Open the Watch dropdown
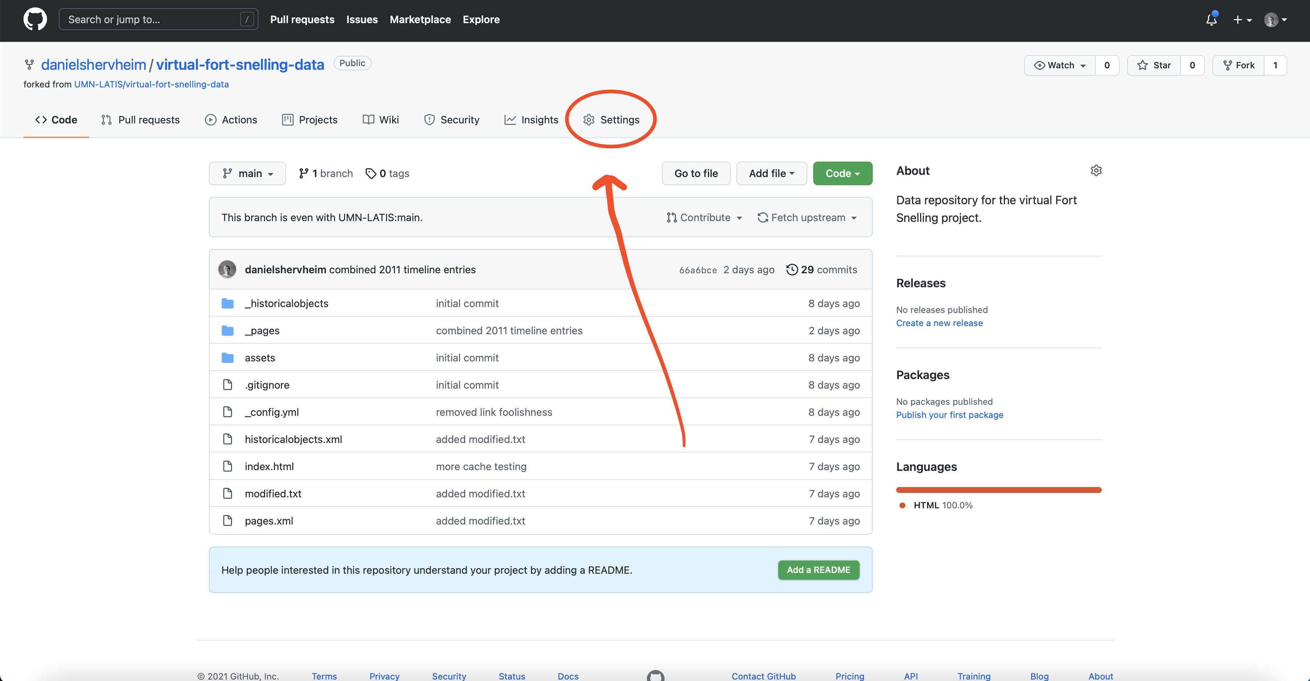 pyautogui.click(x=1059, y=65)
